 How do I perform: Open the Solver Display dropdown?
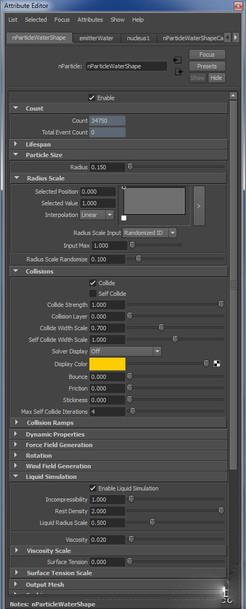click(125, 351)
